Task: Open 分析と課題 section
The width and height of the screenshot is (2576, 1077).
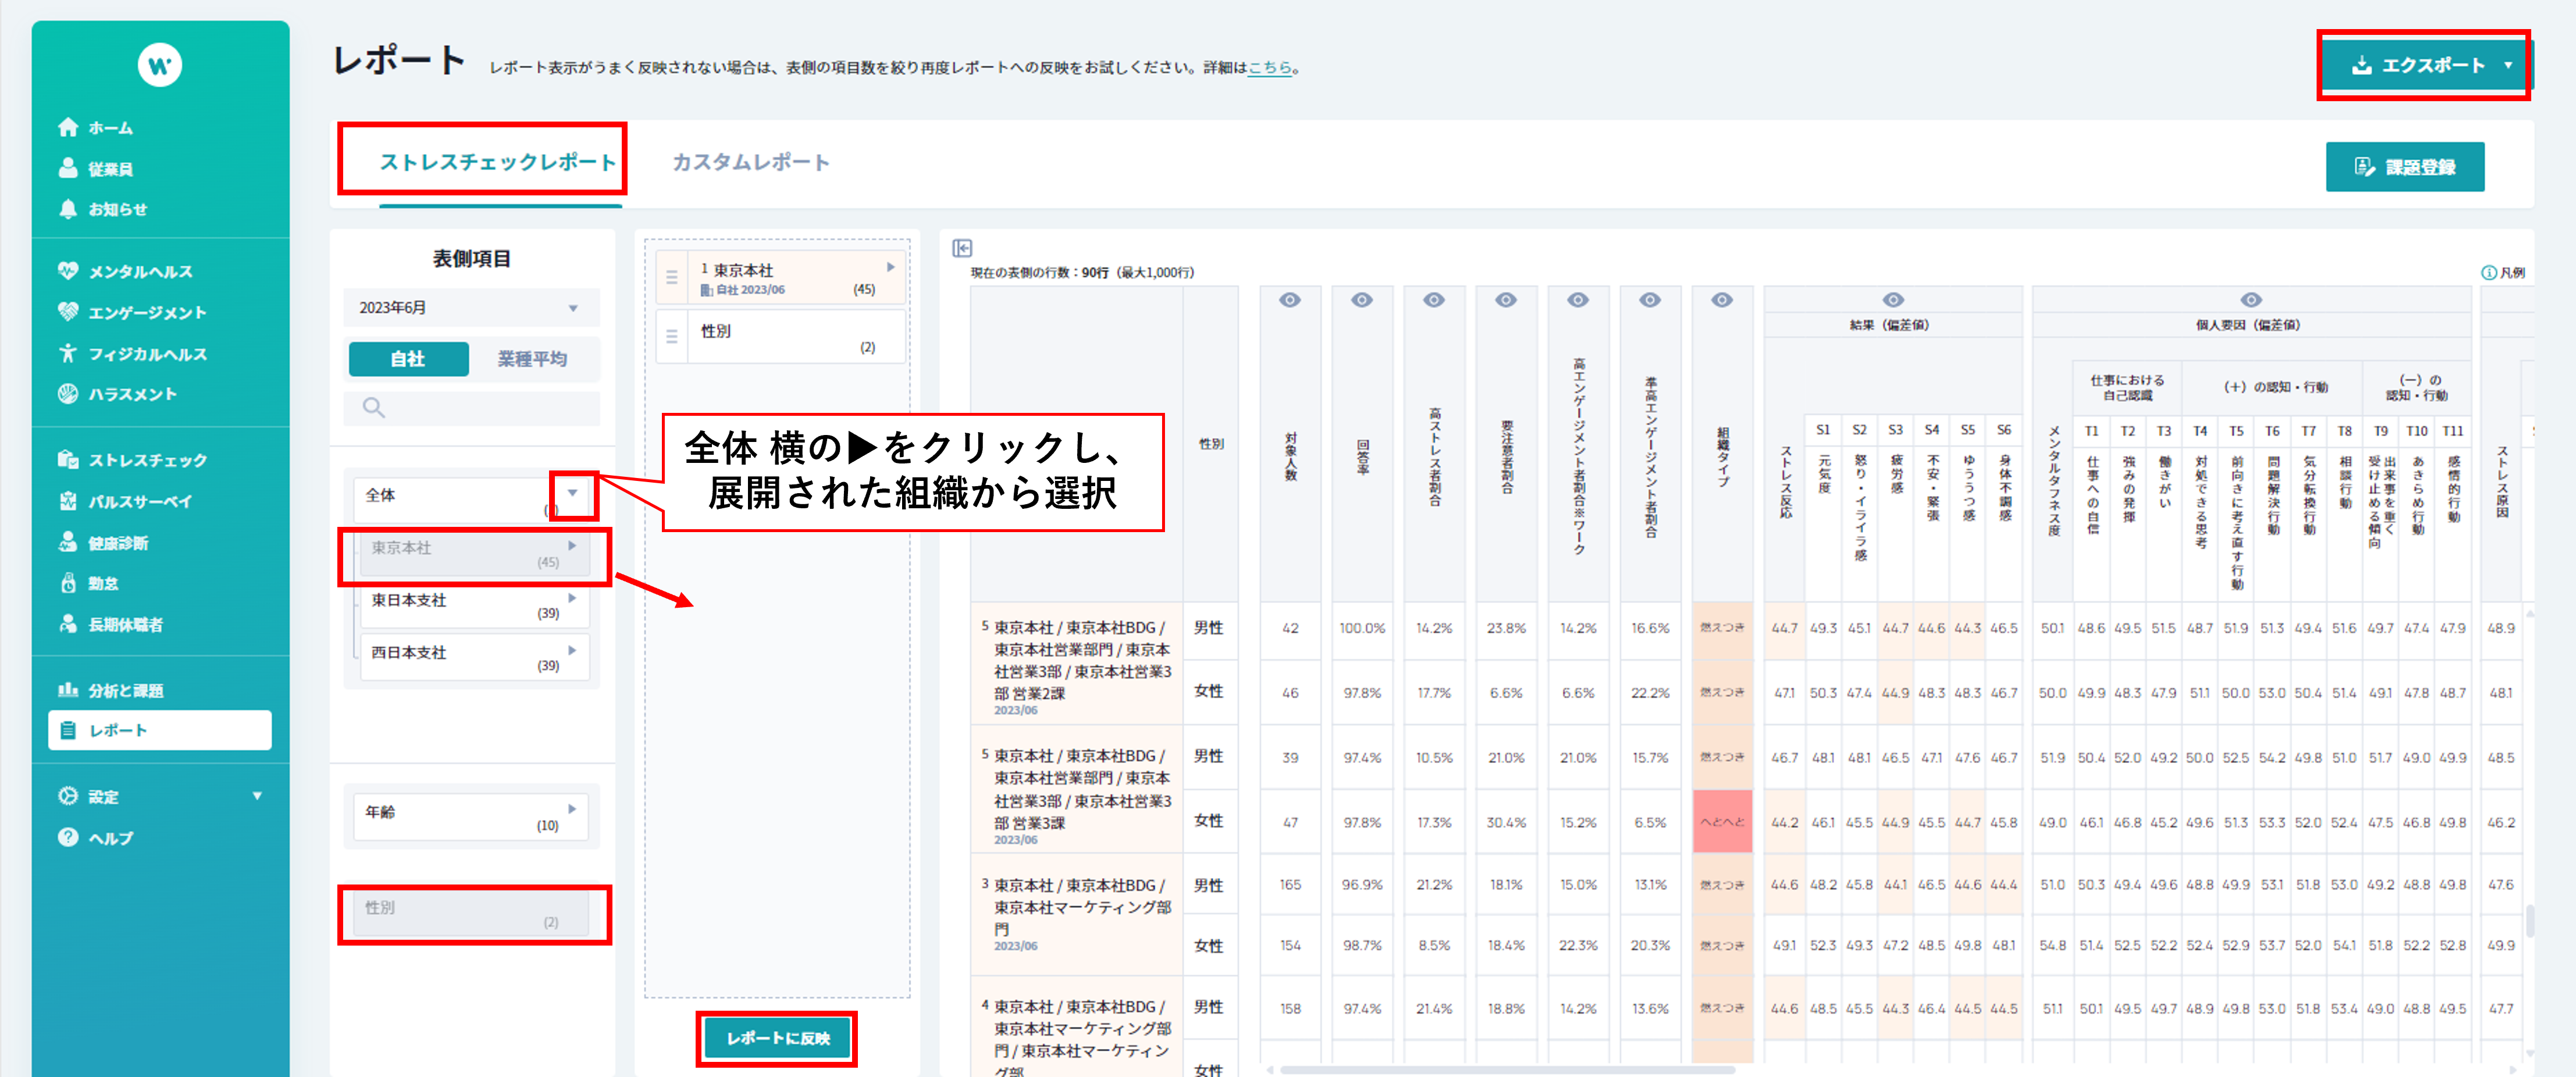Action: coord(111,690)
